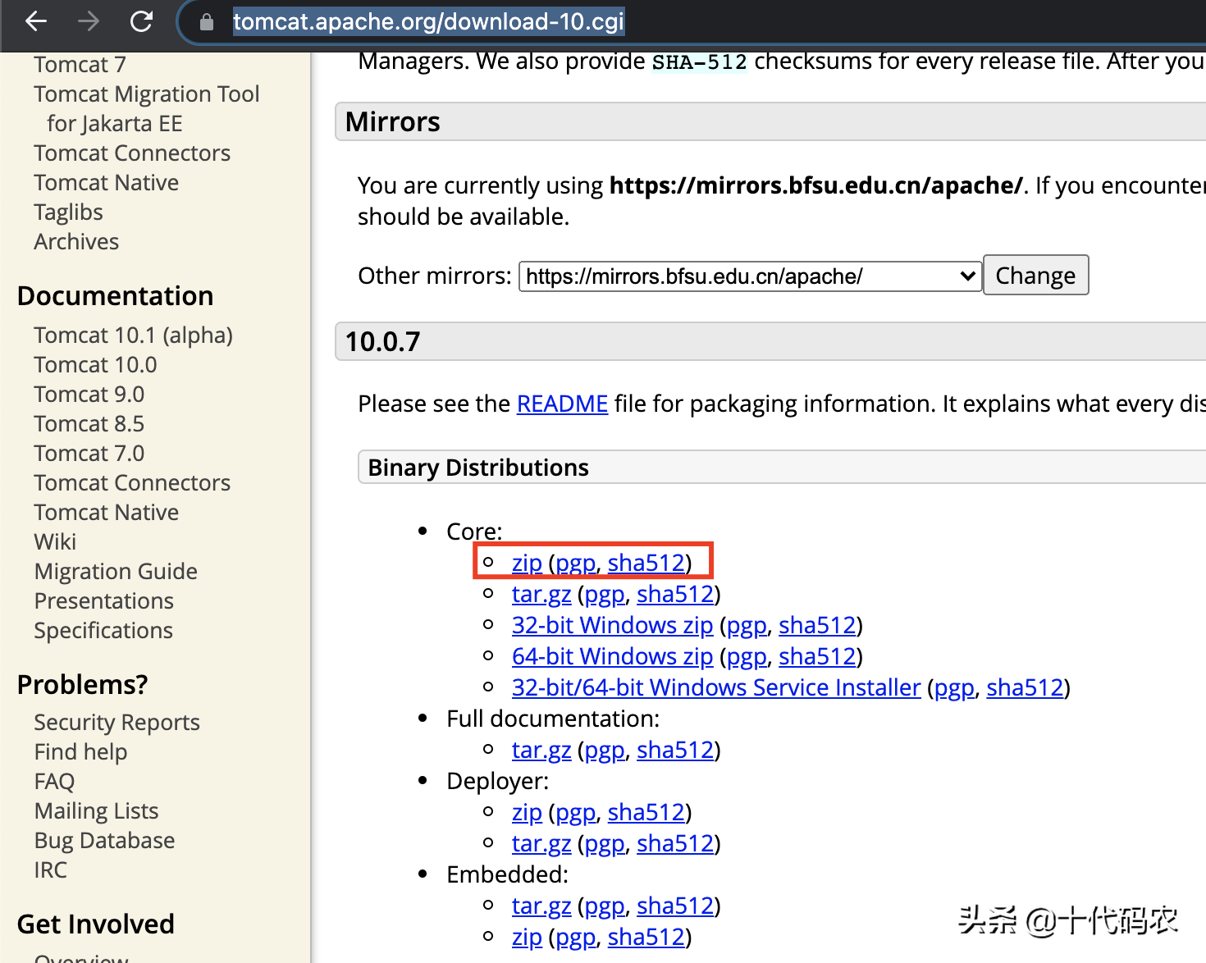Open Tomcat 7.0 documentation

coord(89,453)
